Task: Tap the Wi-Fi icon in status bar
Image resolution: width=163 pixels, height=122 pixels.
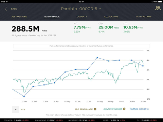Action: [x=7, y=2]
